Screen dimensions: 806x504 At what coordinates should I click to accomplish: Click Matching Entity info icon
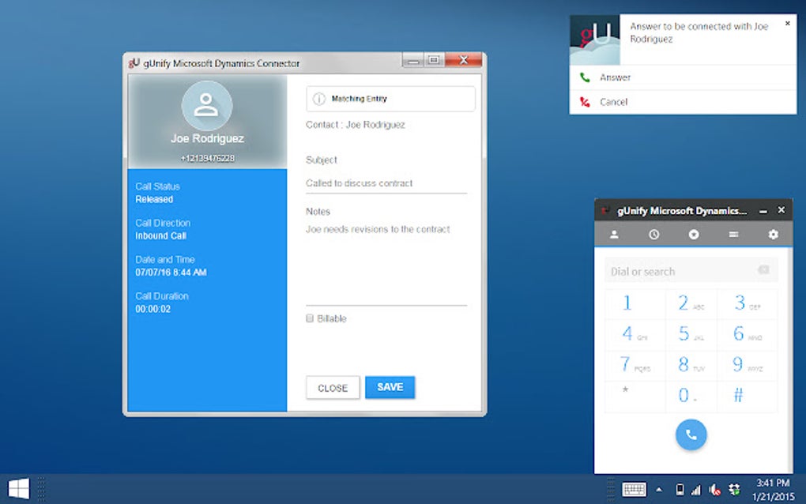point(319,99)
